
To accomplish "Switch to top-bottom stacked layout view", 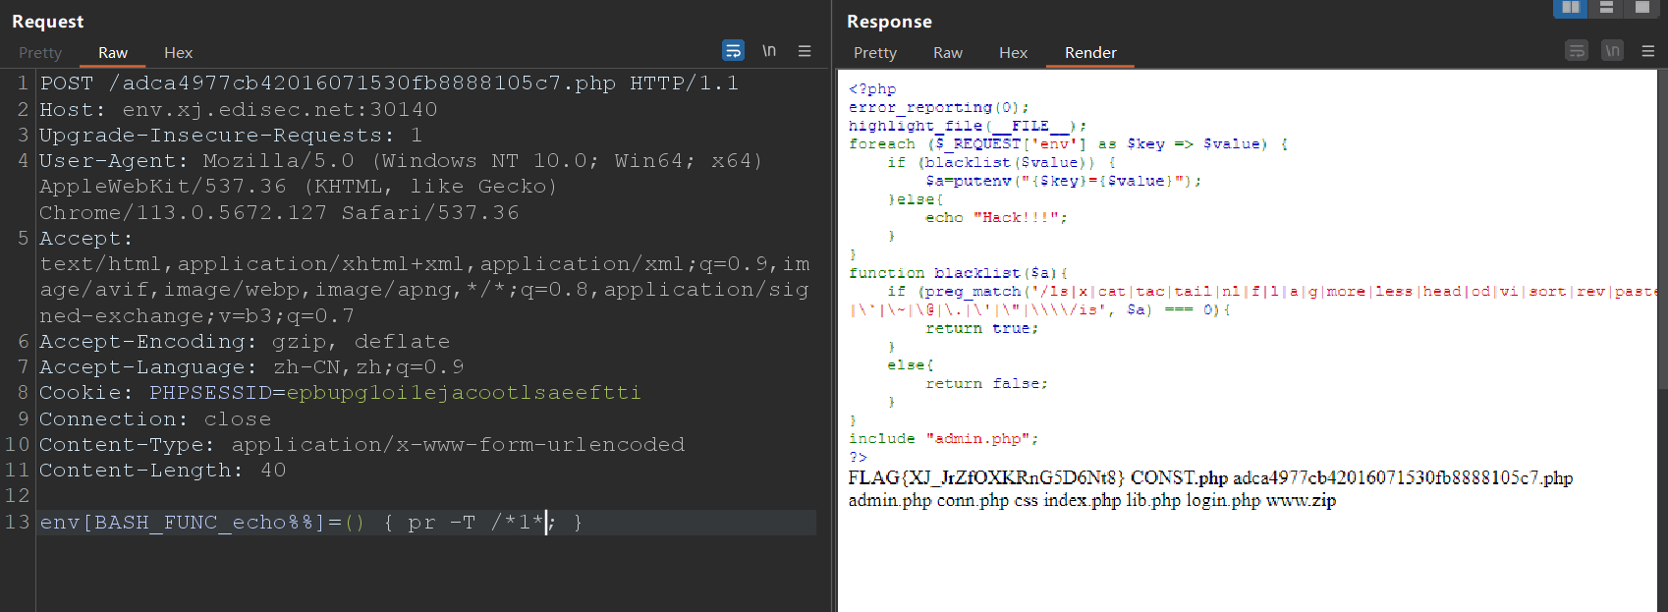I will click(1606, 7).
